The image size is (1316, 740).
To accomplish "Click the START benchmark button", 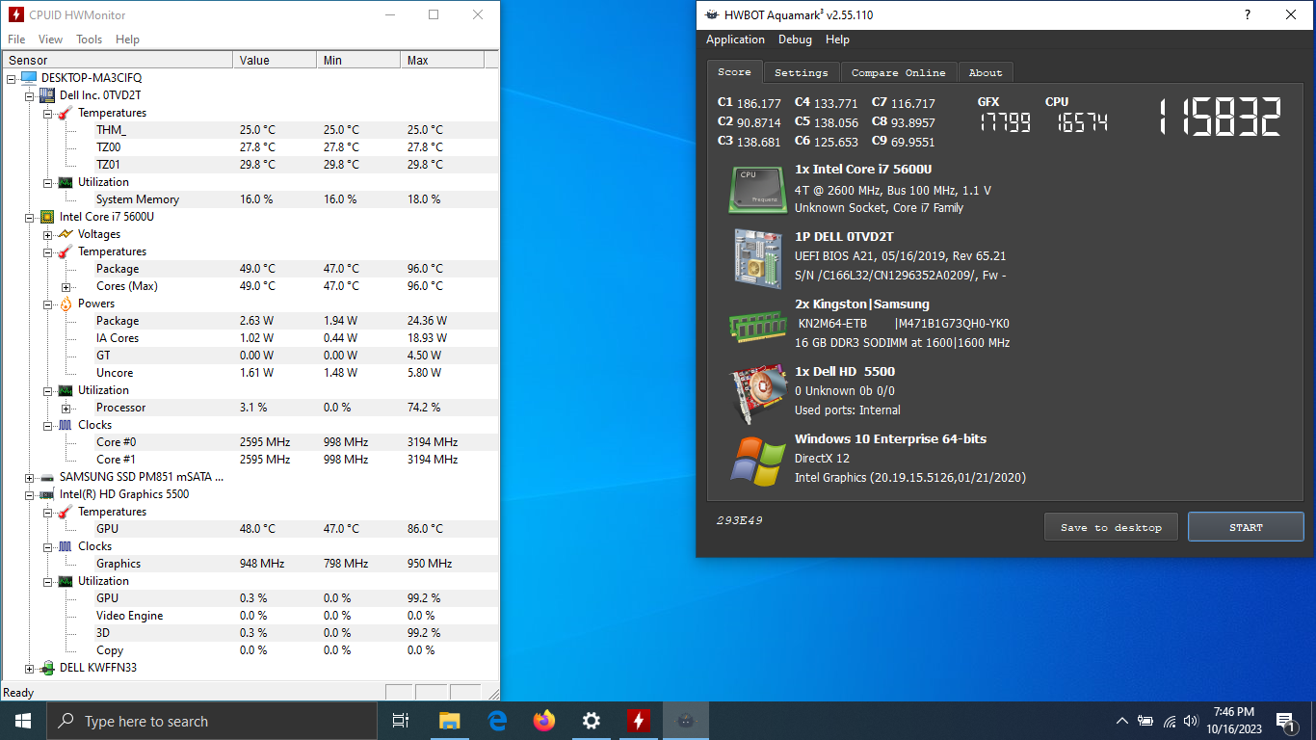I will pos(1246,527).
